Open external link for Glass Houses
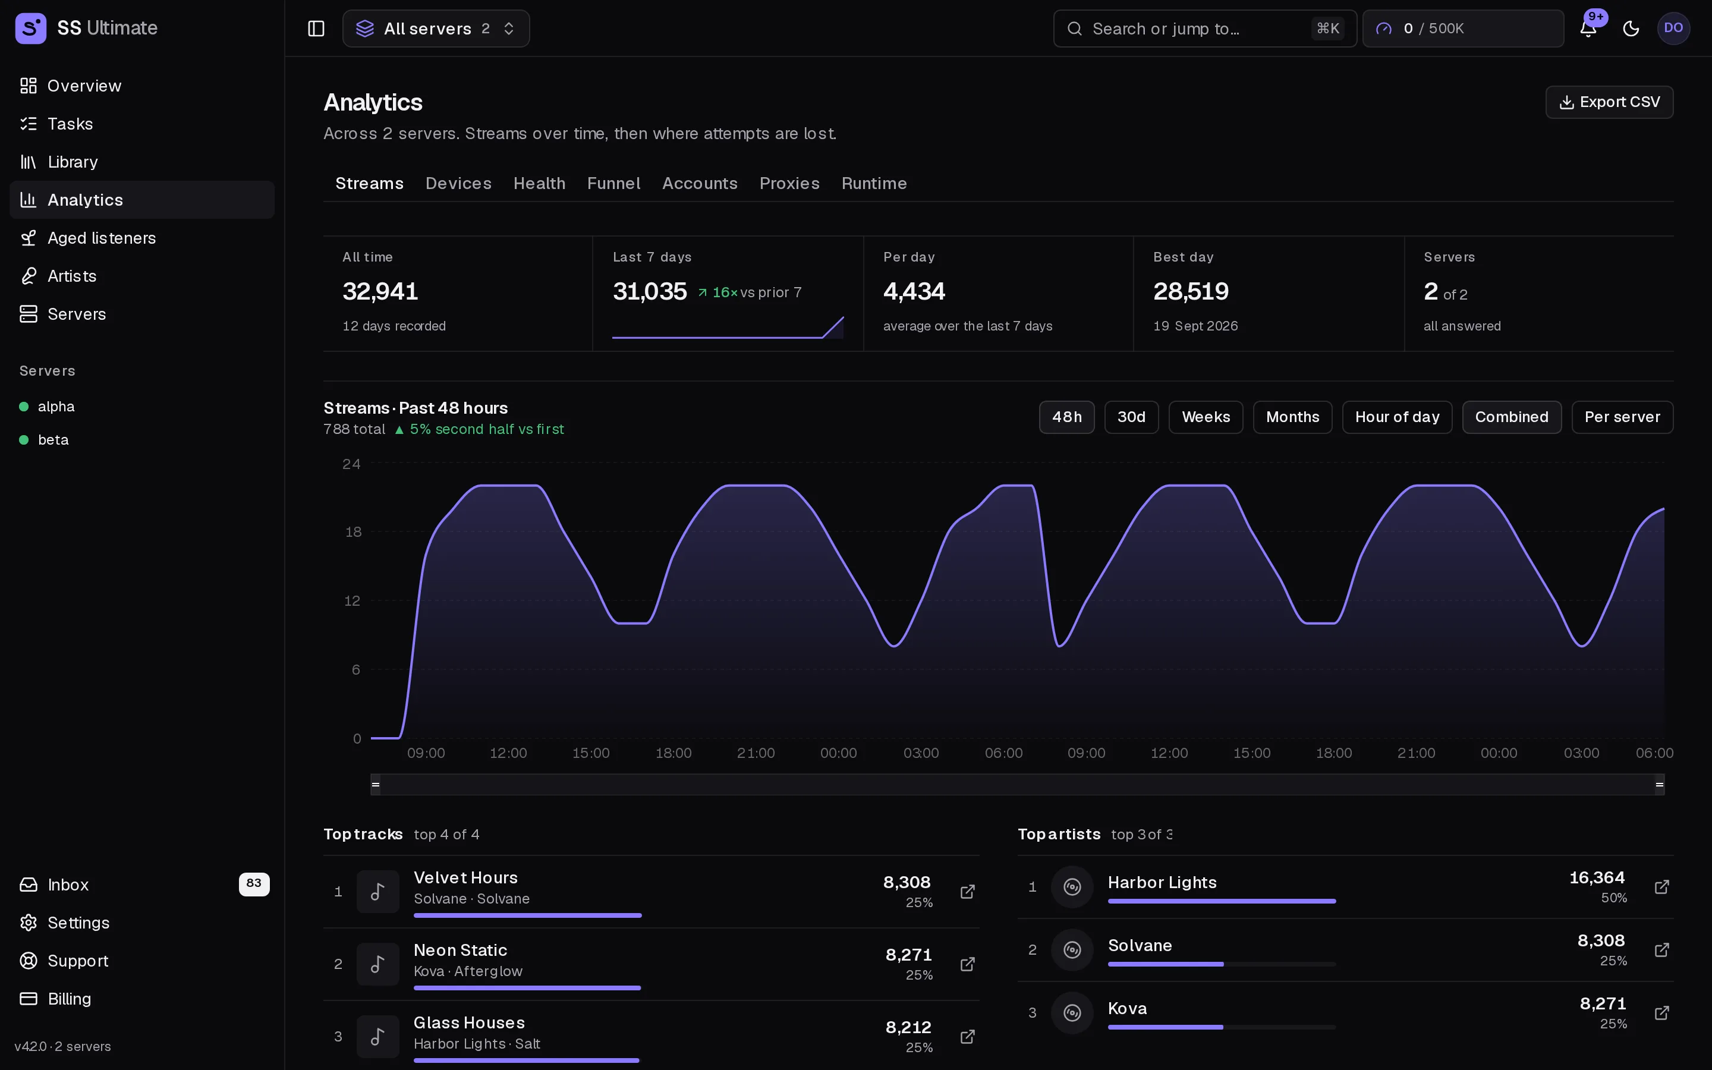This screenshot has width=1712, height=1070. point(967,1037)
